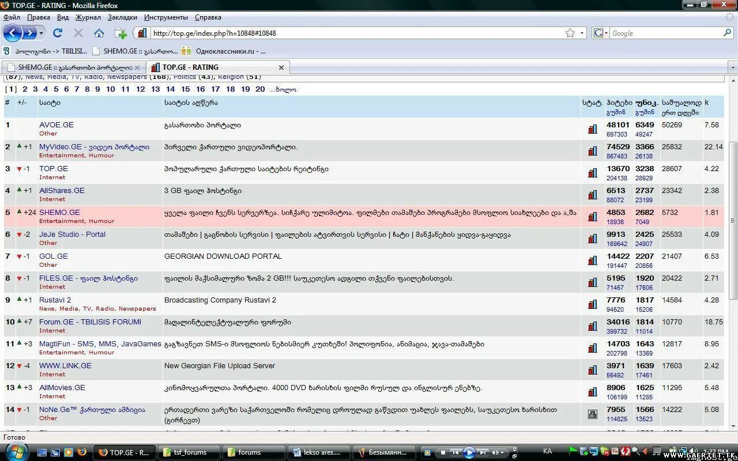Click the site favicon in the address bar

click(142, 33)
